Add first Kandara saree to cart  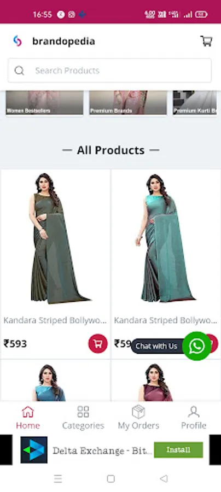pos(97,344)
